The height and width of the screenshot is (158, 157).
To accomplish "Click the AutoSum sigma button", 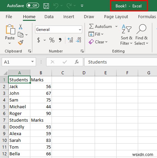I will tap(100, 27).
